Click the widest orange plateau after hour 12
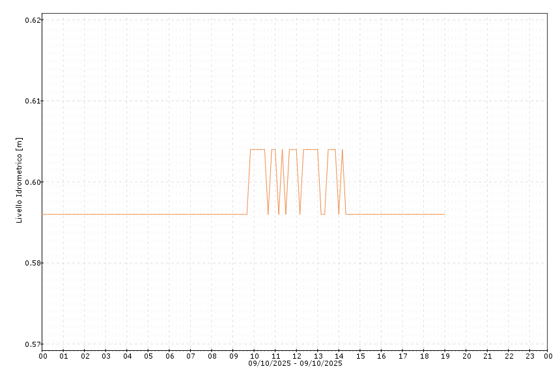560x373 pixels. (x=311, y=150)
